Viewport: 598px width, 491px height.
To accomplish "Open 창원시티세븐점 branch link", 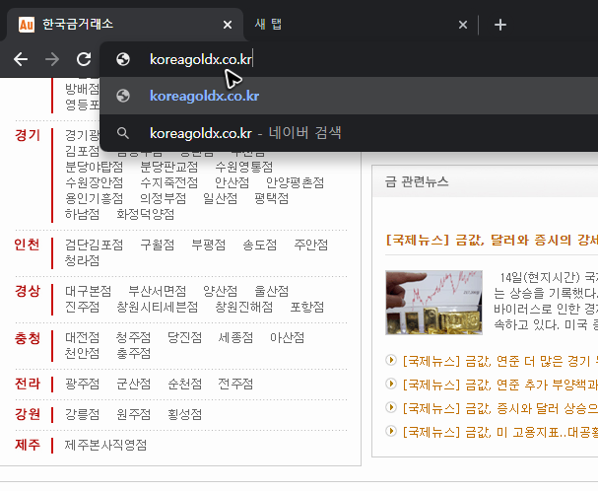I will click(x=157, y=307).
